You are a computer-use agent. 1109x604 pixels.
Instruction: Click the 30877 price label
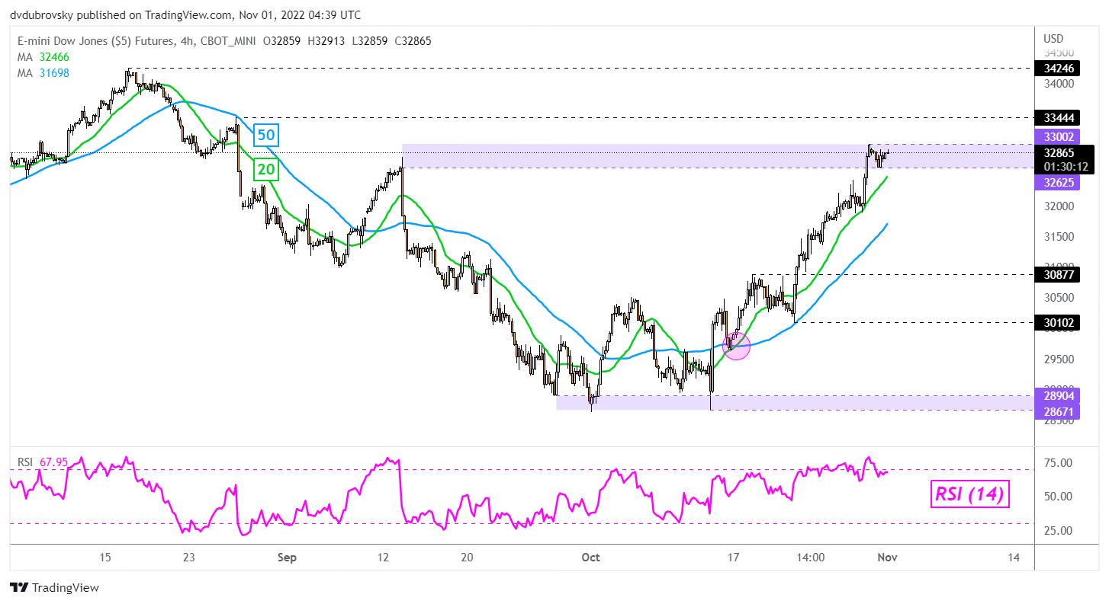coord(1057,274)
